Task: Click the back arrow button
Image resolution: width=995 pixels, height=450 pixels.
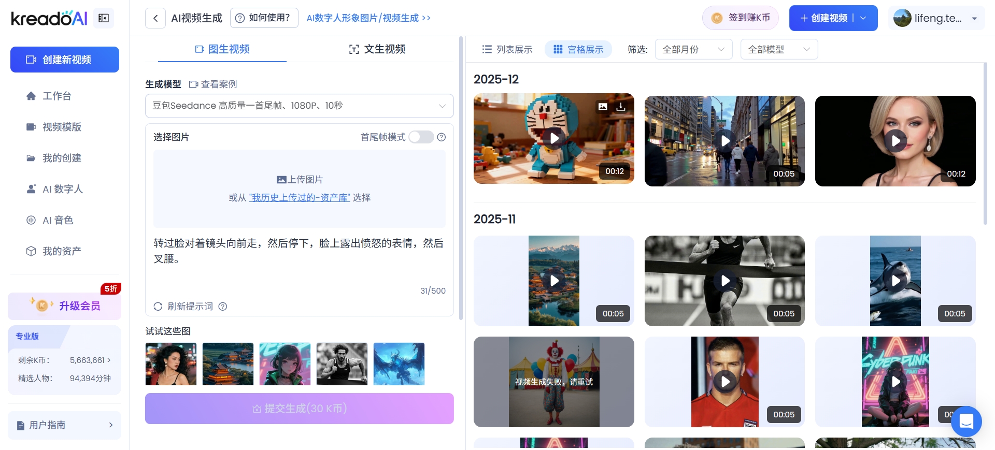Action: [155, 18]
